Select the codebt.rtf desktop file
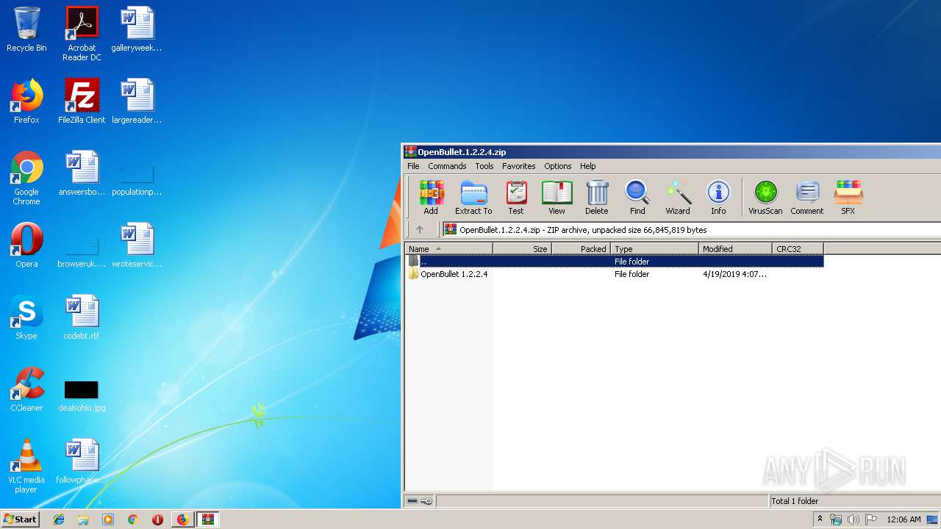 pos(82,317)
